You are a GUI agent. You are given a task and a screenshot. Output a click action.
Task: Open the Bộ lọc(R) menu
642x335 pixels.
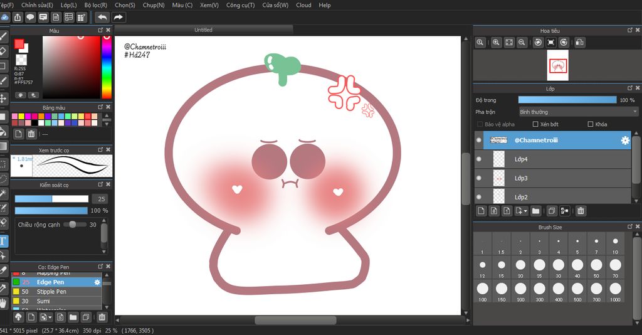pyautogui.click(x=95, y=5)
